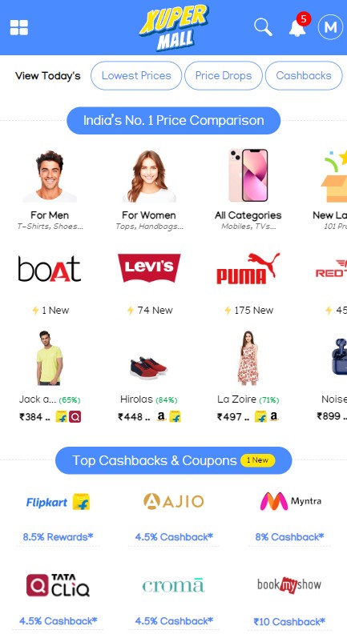The image size is (347, 634).
Task: Open the Levi's brand logo
Action: [x=149, y=268]
